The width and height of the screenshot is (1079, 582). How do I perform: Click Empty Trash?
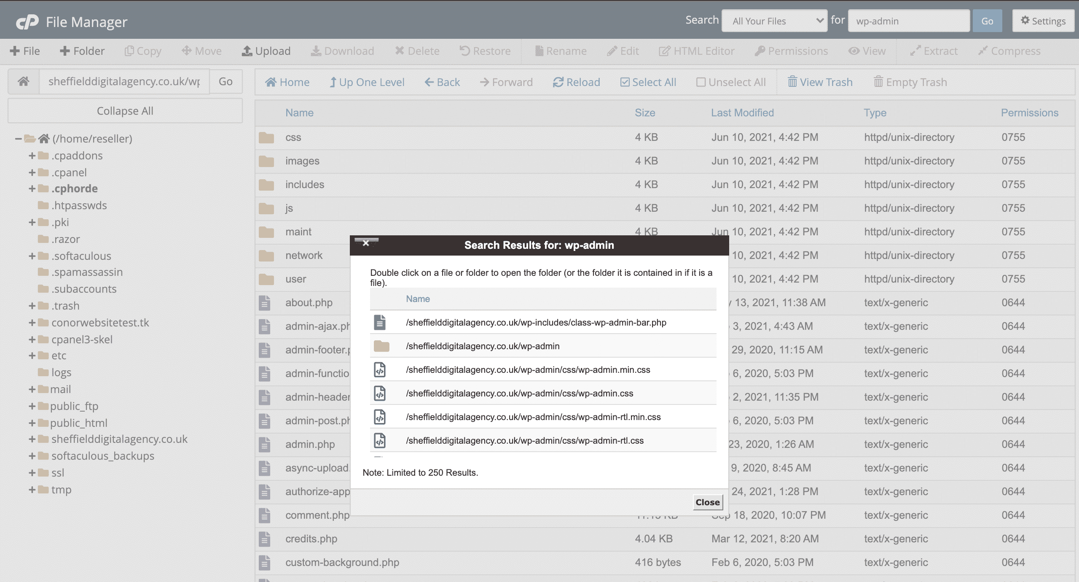910,82
